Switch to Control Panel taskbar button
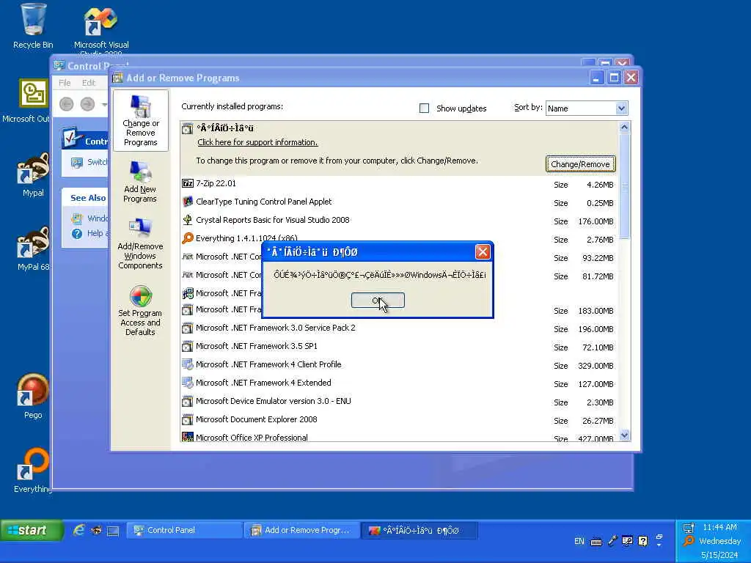 (x=184, y=531)
